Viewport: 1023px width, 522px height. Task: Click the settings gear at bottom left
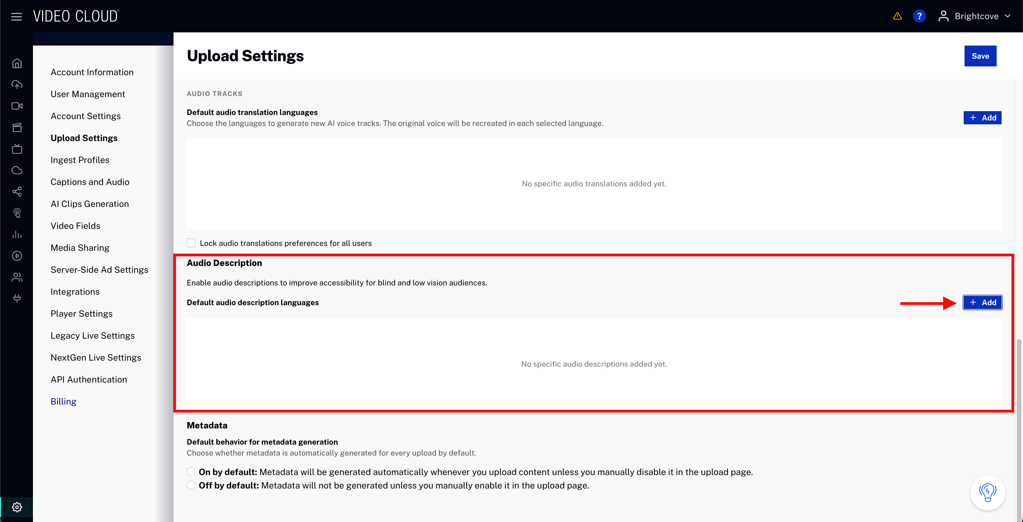tap(17, 507)
